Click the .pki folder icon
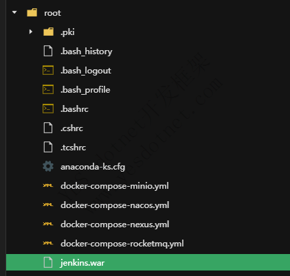The height and width of the screenshot is (276, 290). click(x=48, y=32)
